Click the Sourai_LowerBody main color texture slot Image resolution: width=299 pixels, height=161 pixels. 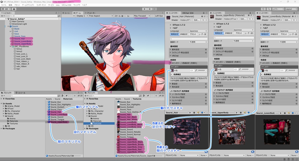(x=263, y=70)
